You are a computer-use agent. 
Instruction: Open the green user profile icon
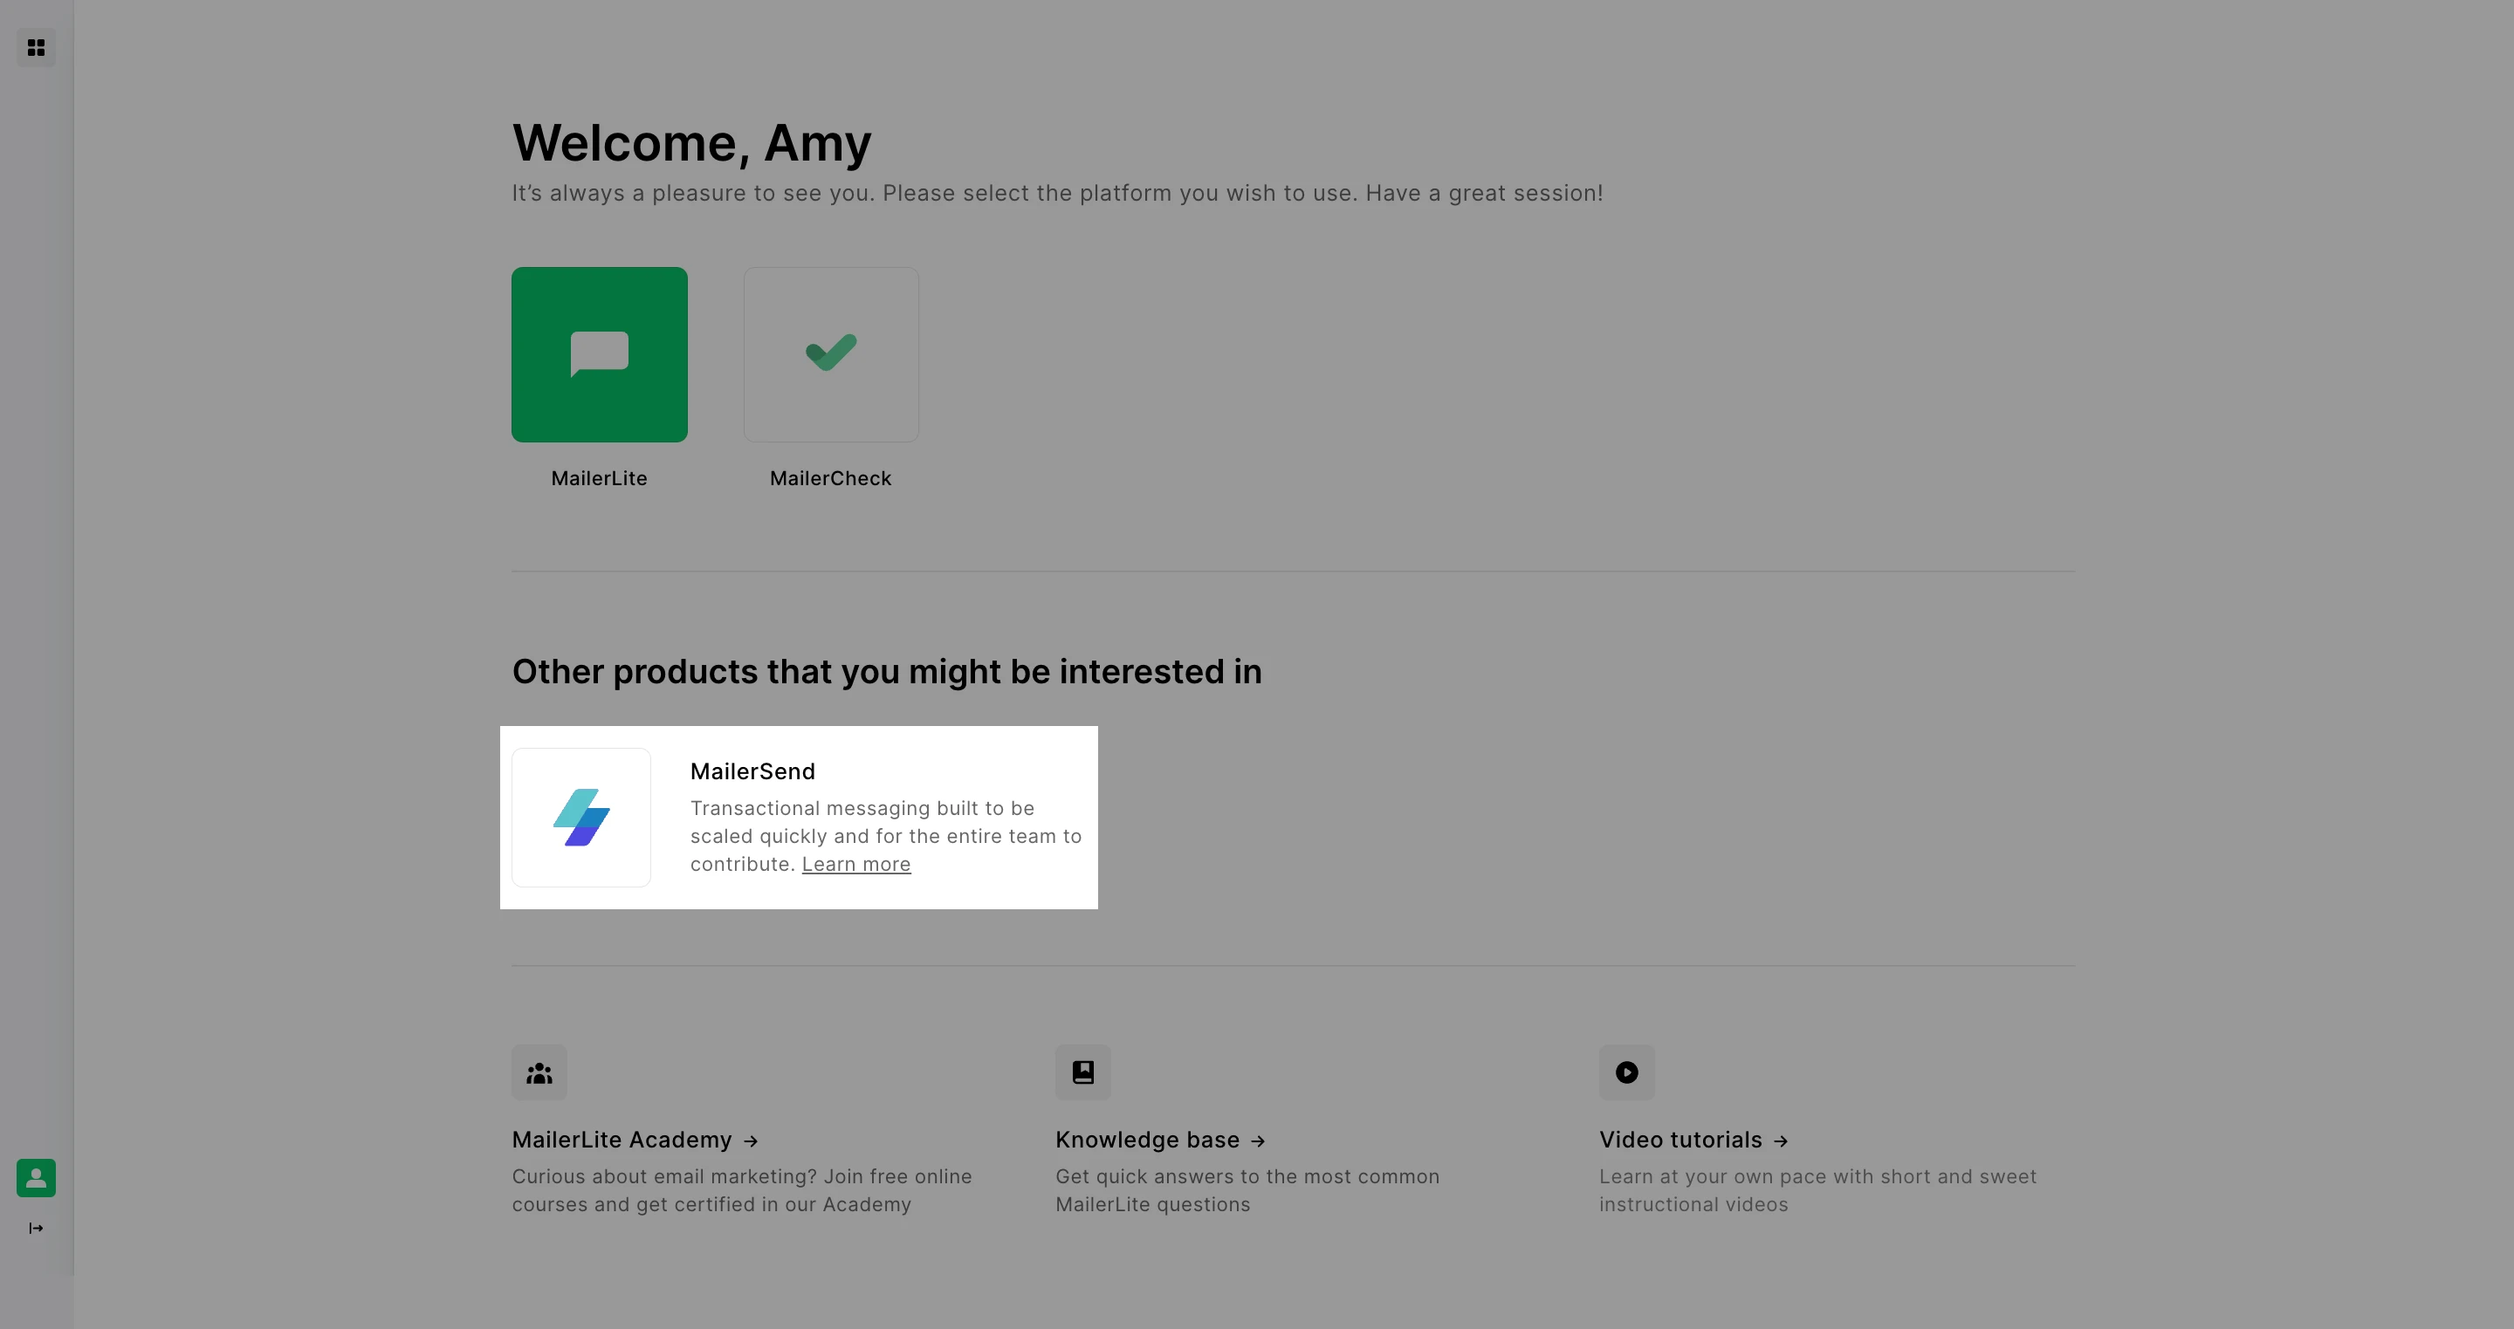coord(36,1178)
